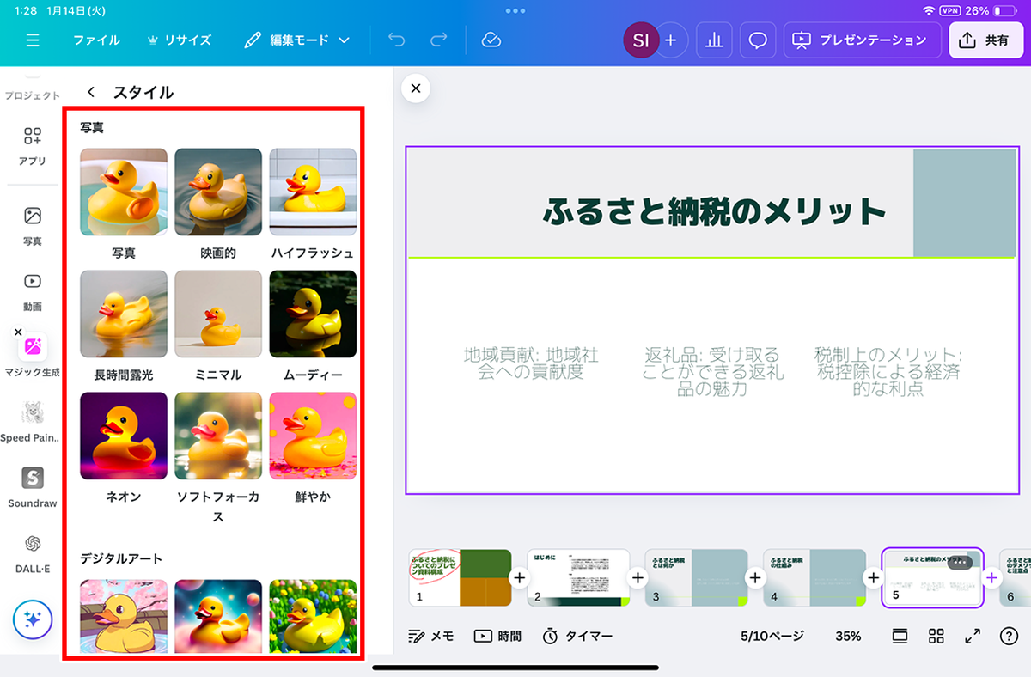
Task: Open the analytics chart icon
Action: tap(713, 40)
